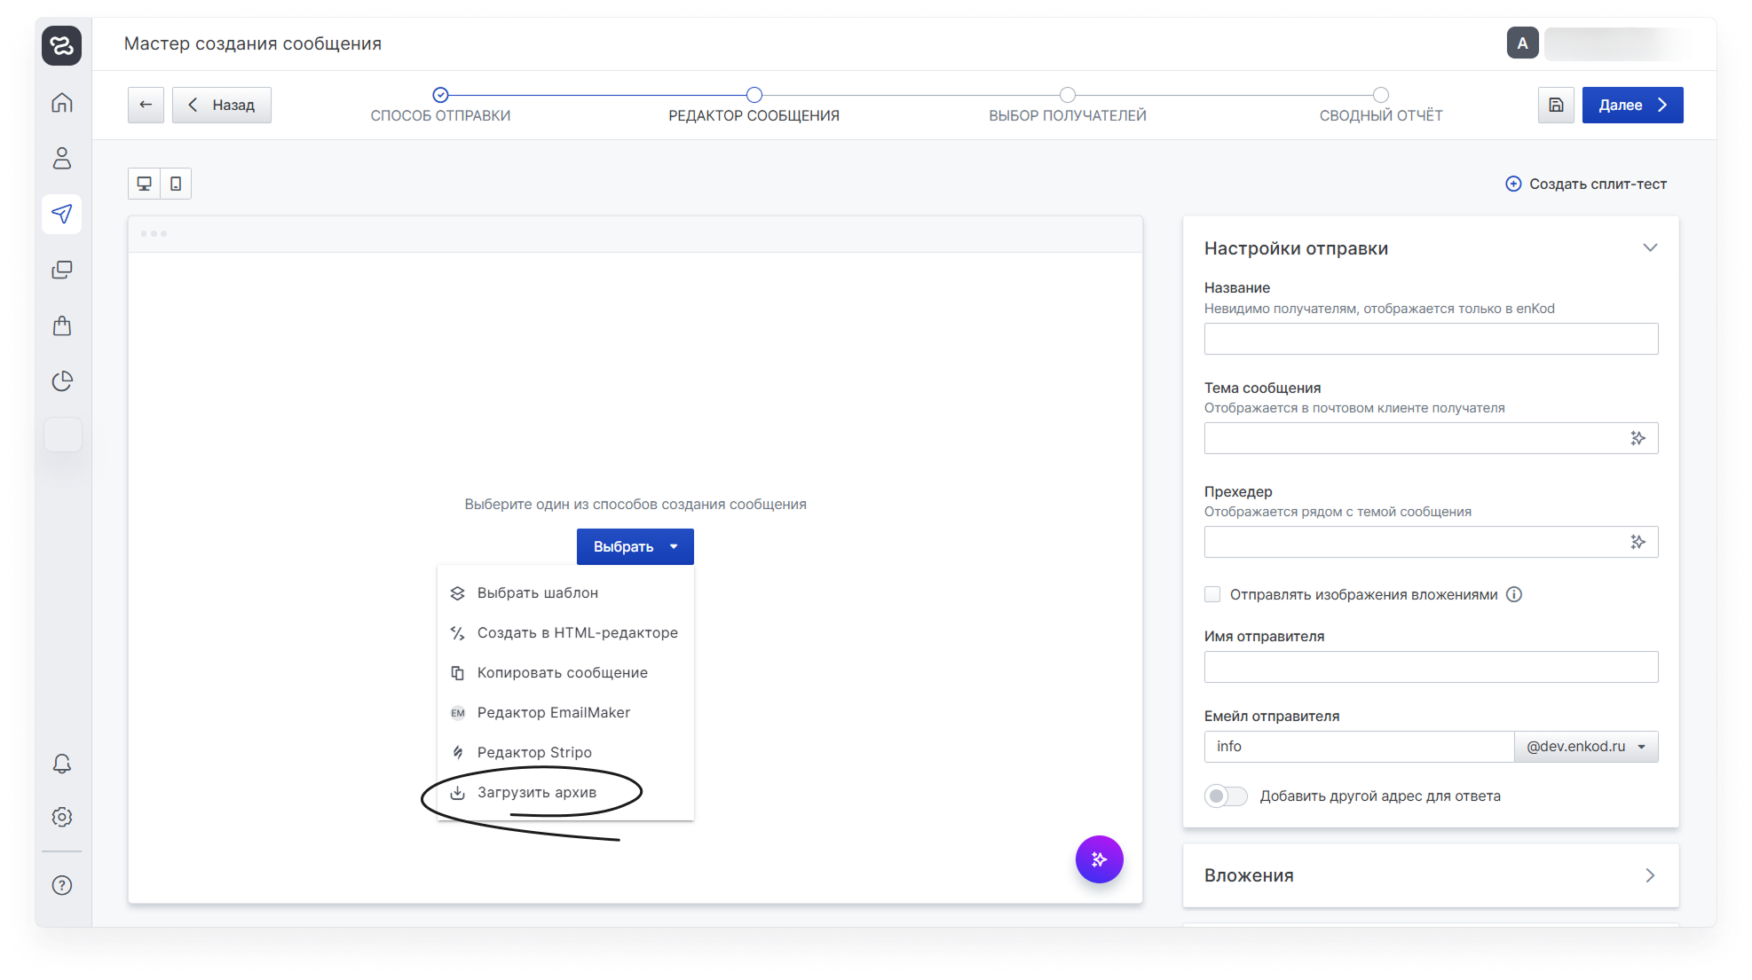Switch to desktop preview mode
Viewport: 1752px width, 980px height.
pyautogui.click(x=144, y=184)
